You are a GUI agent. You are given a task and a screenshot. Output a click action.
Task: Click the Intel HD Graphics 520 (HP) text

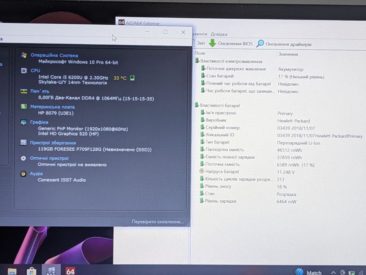(x=68, y=134)
